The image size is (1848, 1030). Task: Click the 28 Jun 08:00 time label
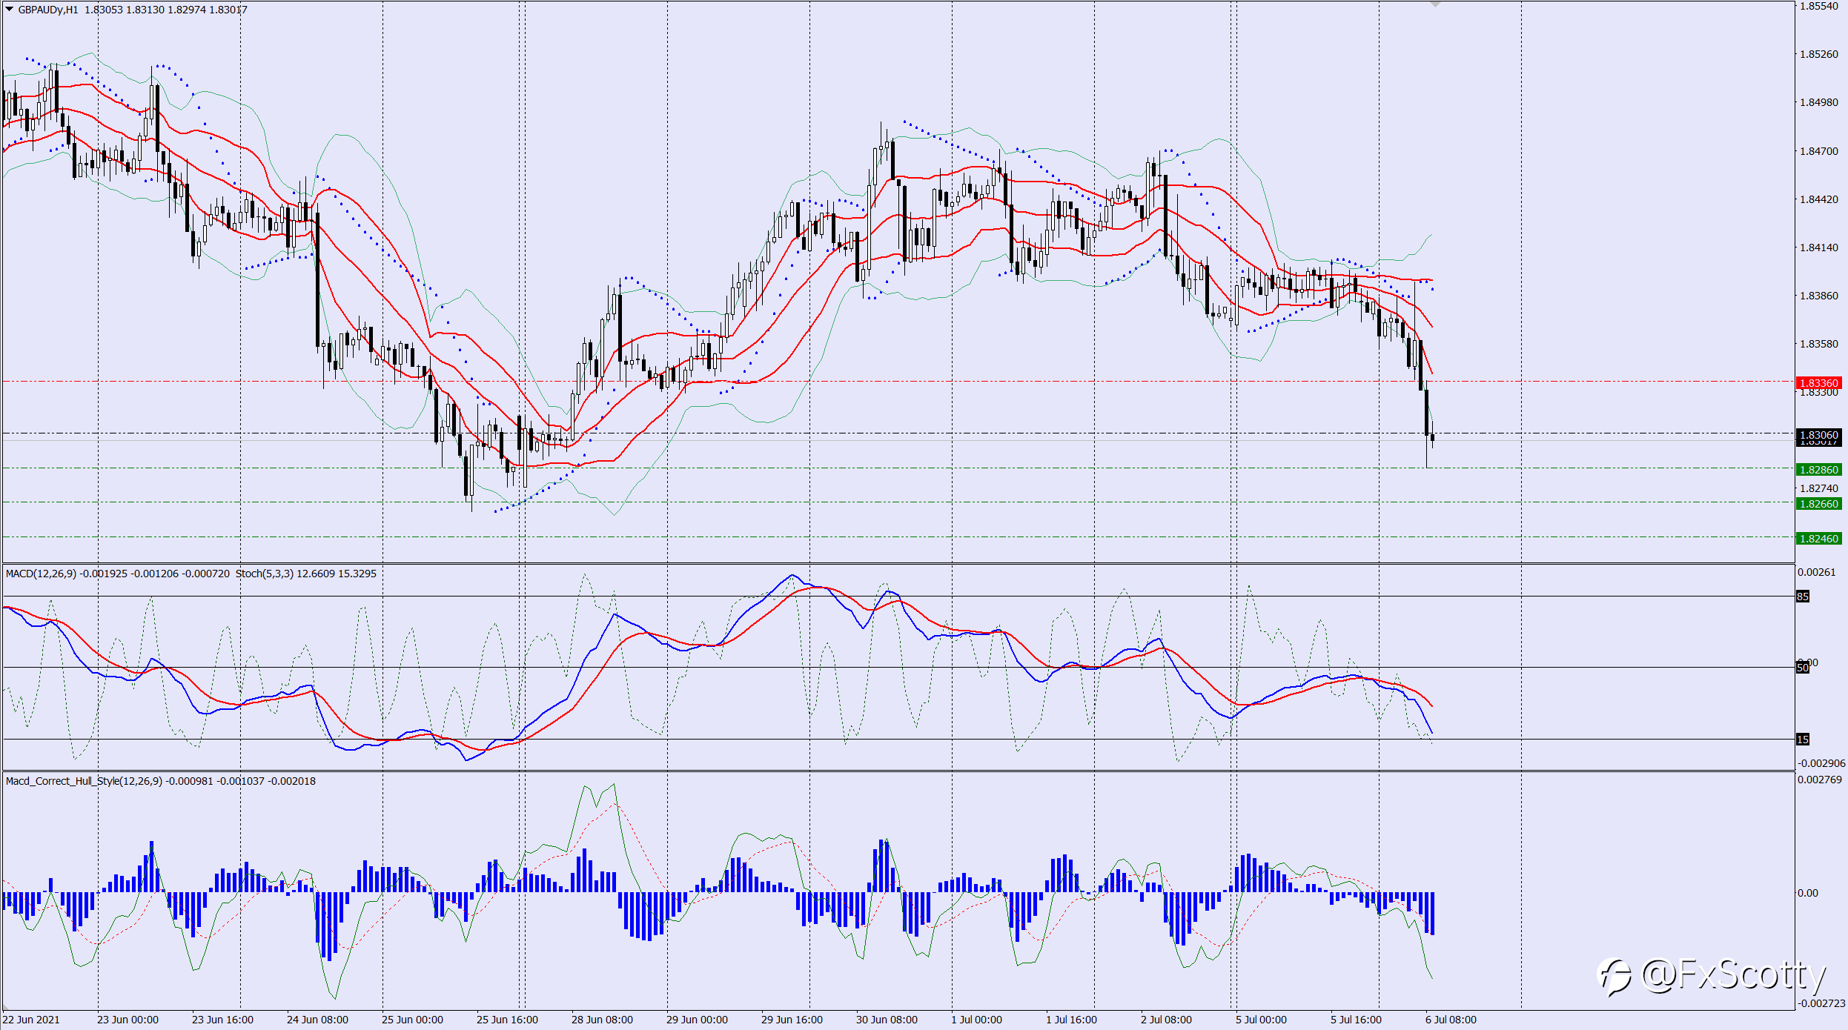coord(602,1020)
